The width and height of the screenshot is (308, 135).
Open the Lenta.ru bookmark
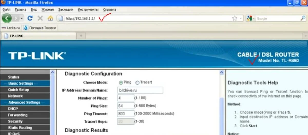[x=11, y=27]
